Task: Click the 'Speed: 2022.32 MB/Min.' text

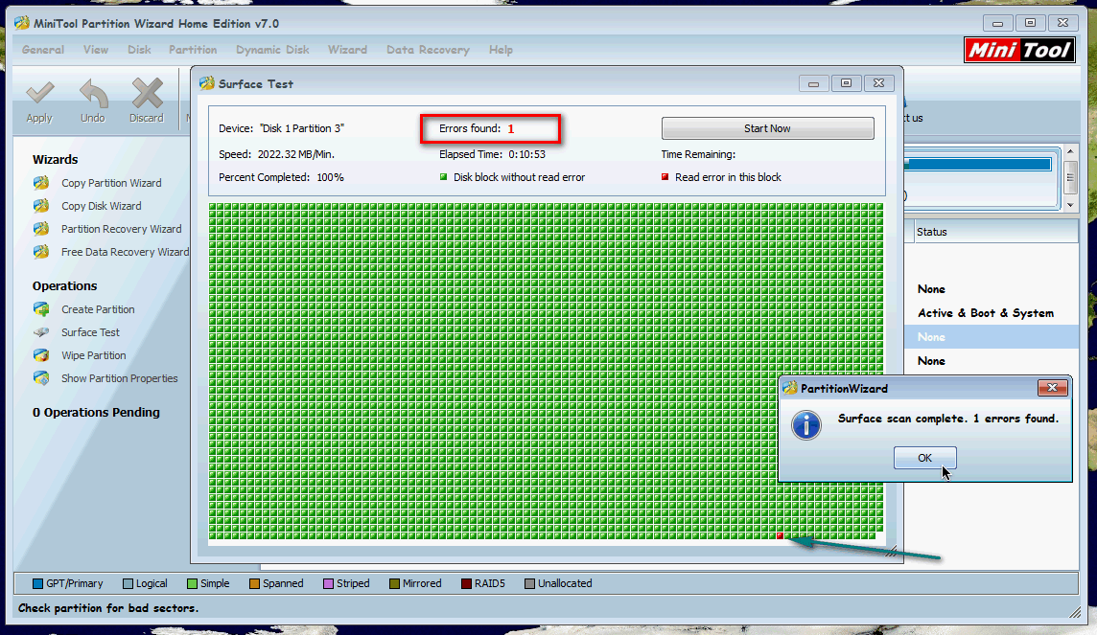Action: 276,154
